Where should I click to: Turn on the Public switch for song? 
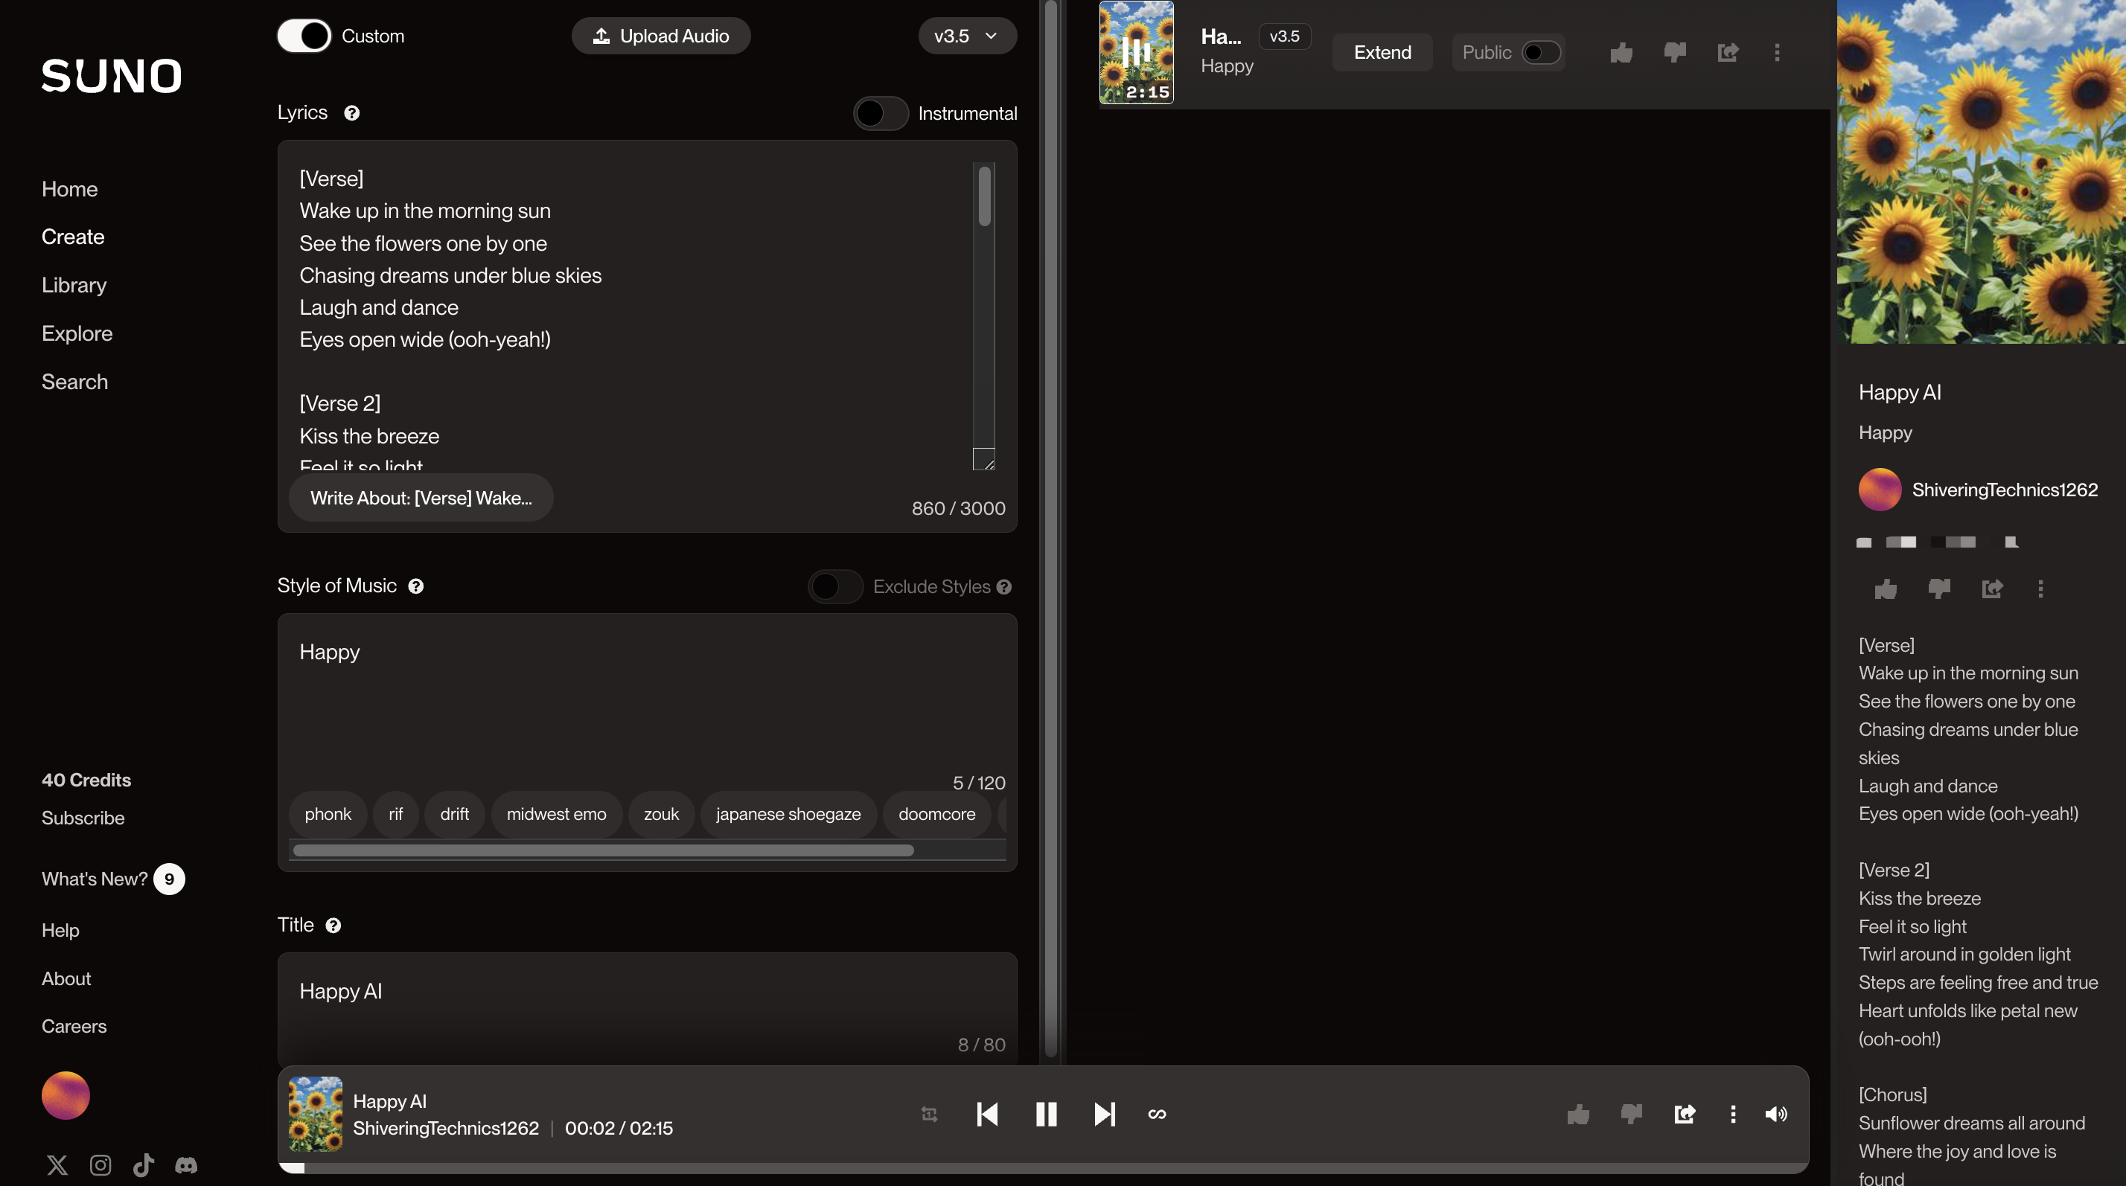(1539, 53)
